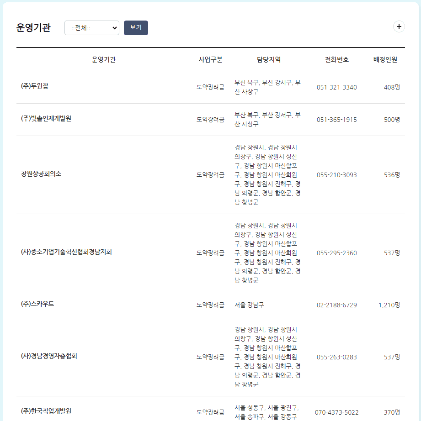The width and height of the screenshot is (421, 421).
Task: Click phone number 02-2188-6729
Action: pos(336,305)
